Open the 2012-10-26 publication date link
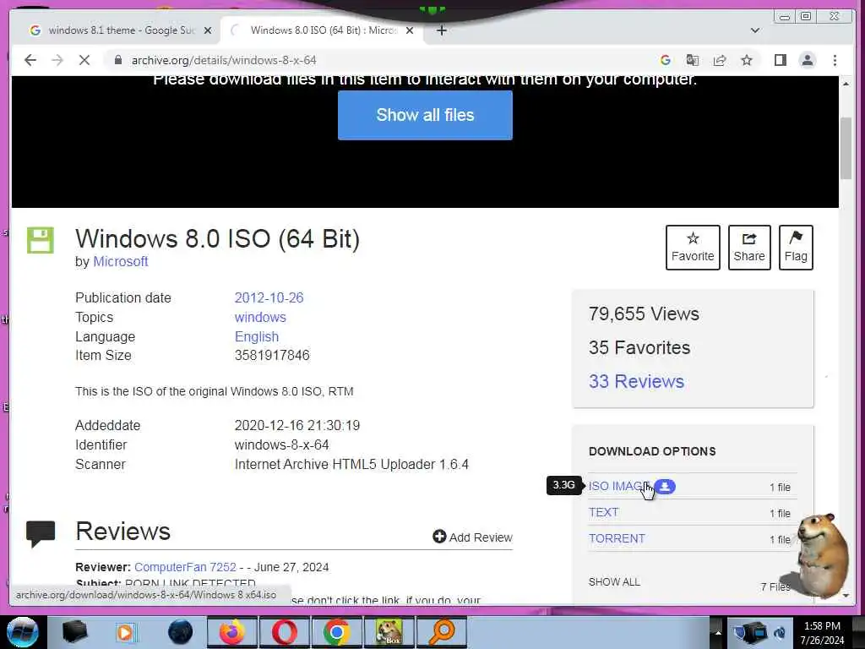The image size is (865, 649). [269, 298]
